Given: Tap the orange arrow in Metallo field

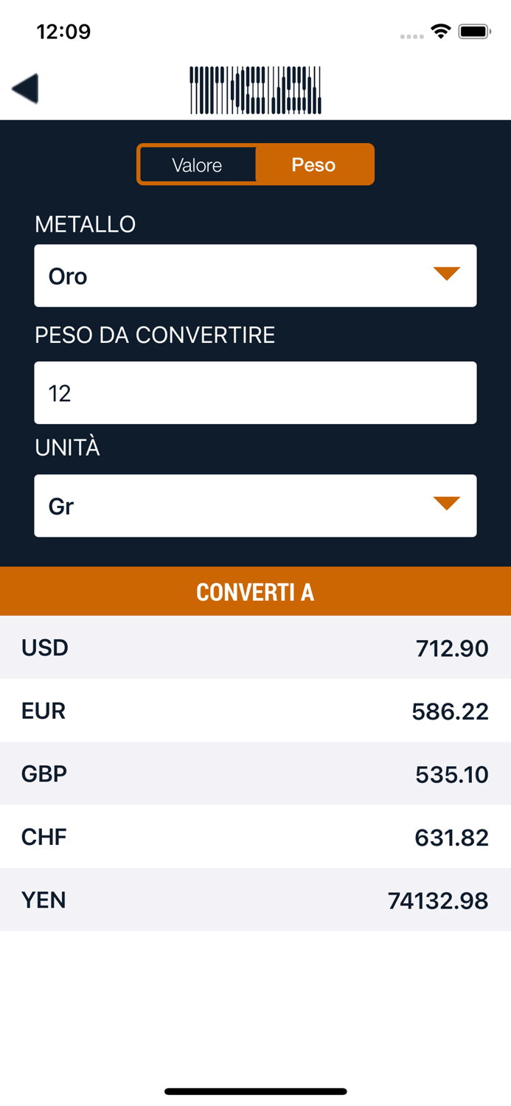Looking at the screenshot, I should (x=446, y=274).
